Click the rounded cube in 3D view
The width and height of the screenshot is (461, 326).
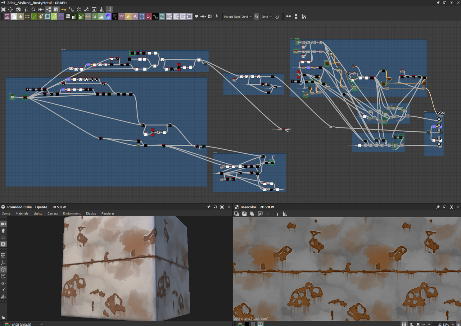point(126,268)
